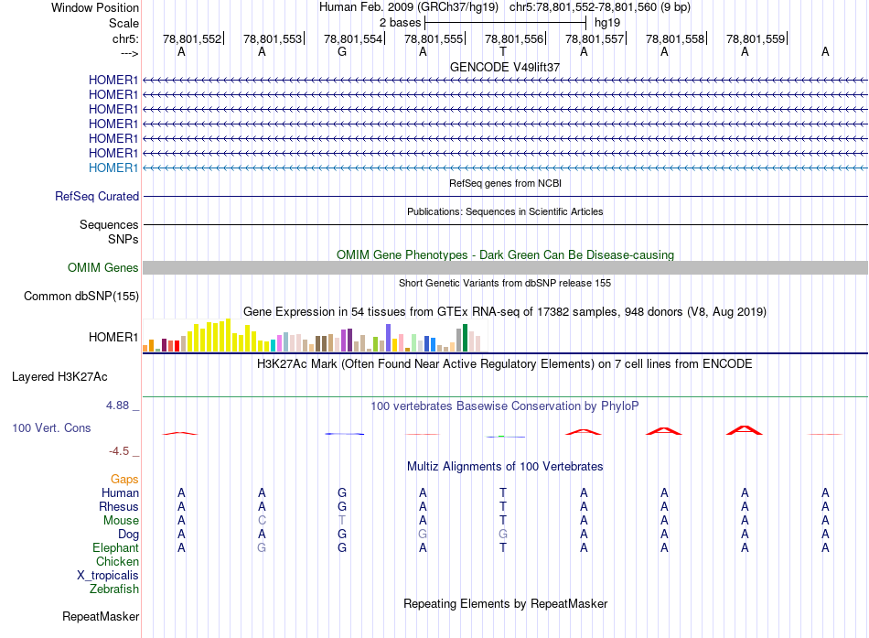The width and height of the screenshot is (869, 638).
Task: Click the 2 bases scale bar
Action: click(x=505, y=21)
